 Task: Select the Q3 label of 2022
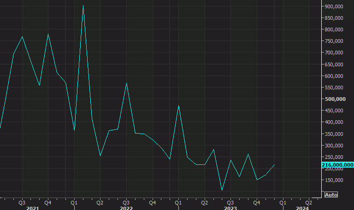pos(126,203)
